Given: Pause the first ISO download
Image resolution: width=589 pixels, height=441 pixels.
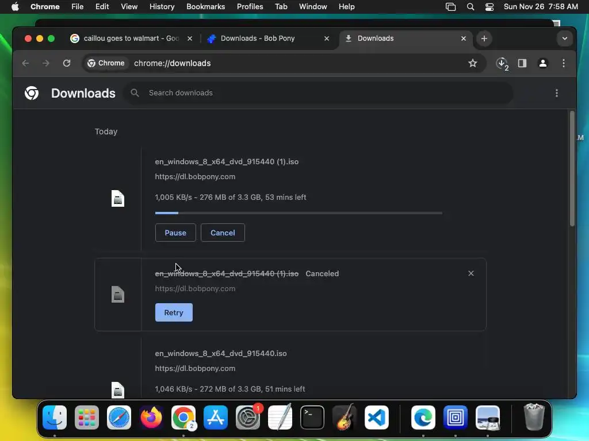Looking at the screenshot, I should point(175,233).
